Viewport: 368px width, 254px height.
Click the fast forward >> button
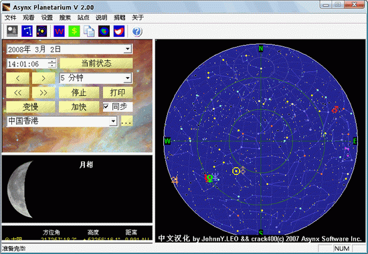(x=43, y=92)
